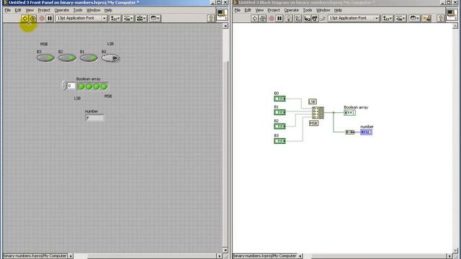Click Boolean array index field
Image resolution: width=461 pixels, height=259 pixels.
[71, 86]
